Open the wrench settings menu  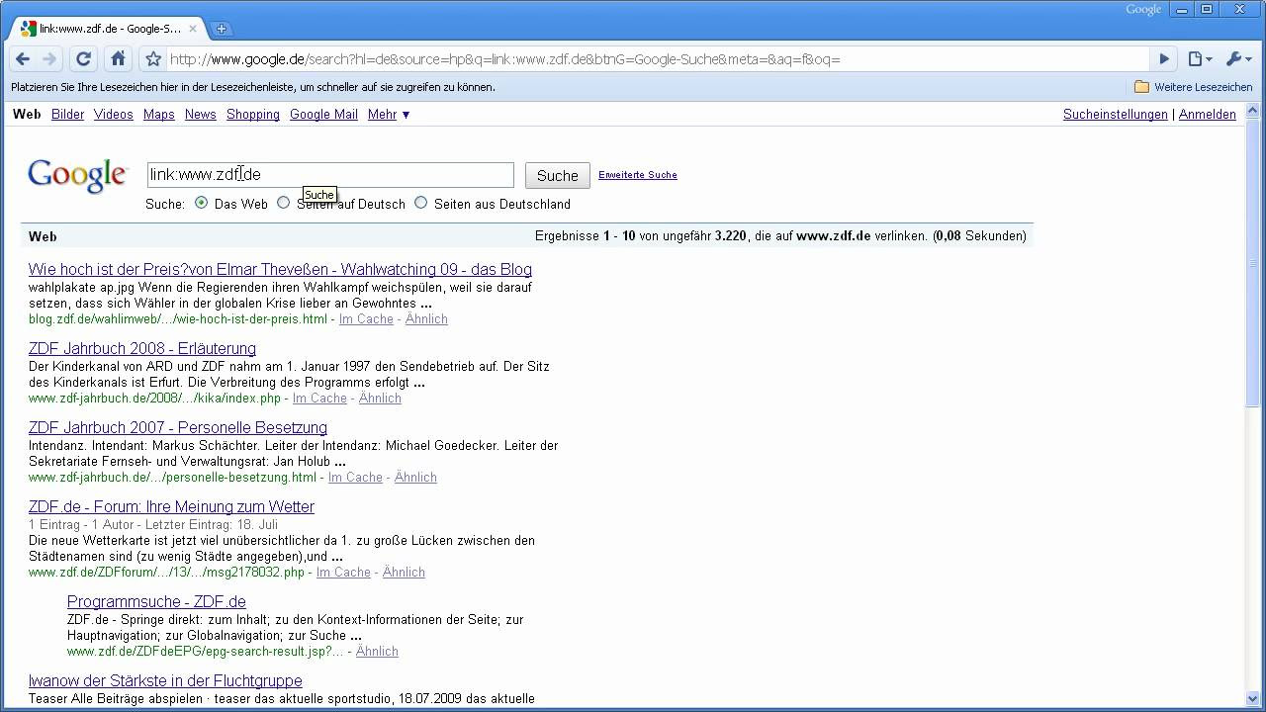click(1238, 59)
